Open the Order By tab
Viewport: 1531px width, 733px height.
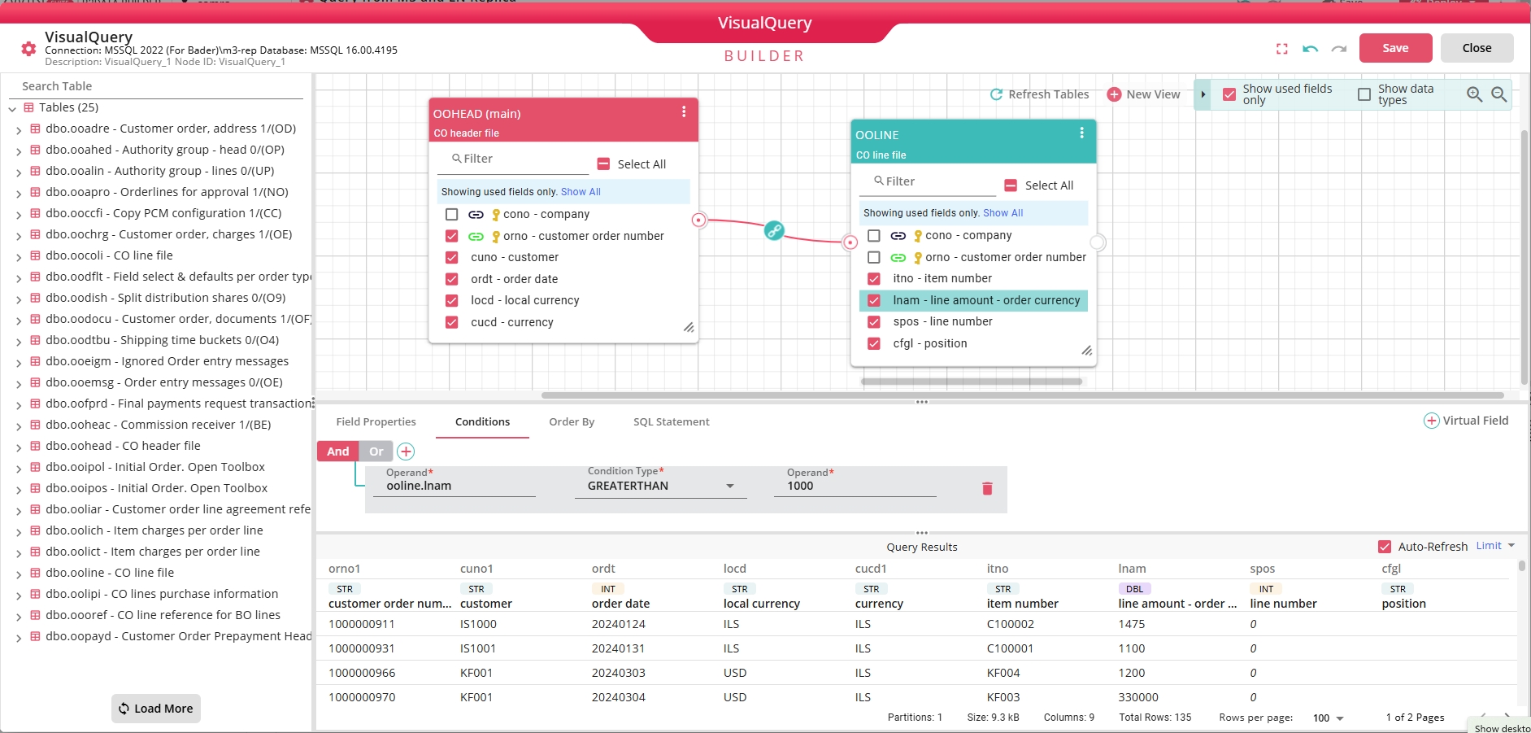pyautogui.click(x=572, y=421)
